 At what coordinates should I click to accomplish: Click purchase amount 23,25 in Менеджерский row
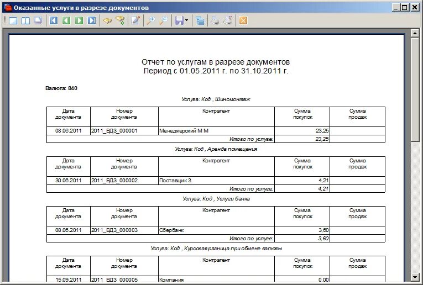322,131
